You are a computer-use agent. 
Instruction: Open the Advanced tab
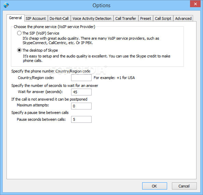coord(183,18)
